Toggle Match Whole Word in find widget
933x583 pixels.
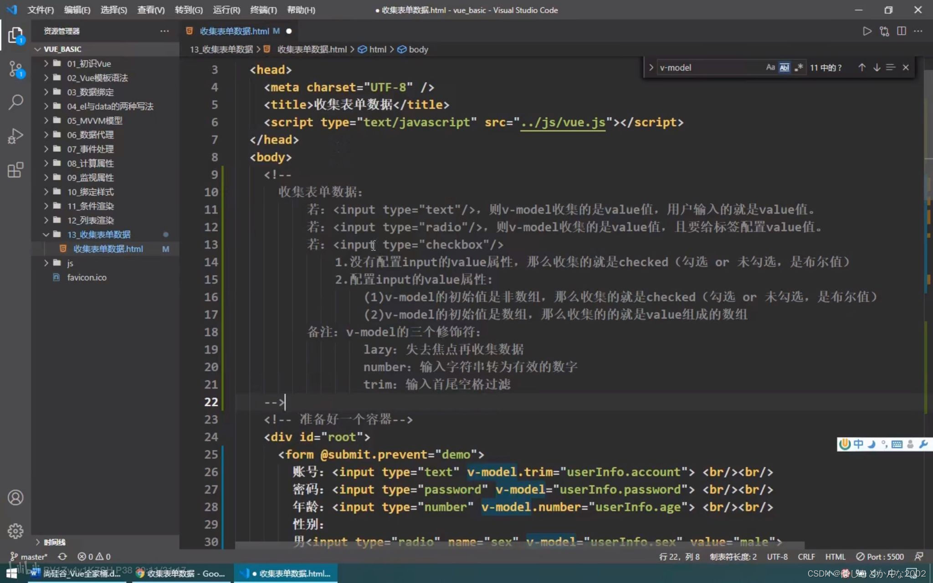pos(784,67)
